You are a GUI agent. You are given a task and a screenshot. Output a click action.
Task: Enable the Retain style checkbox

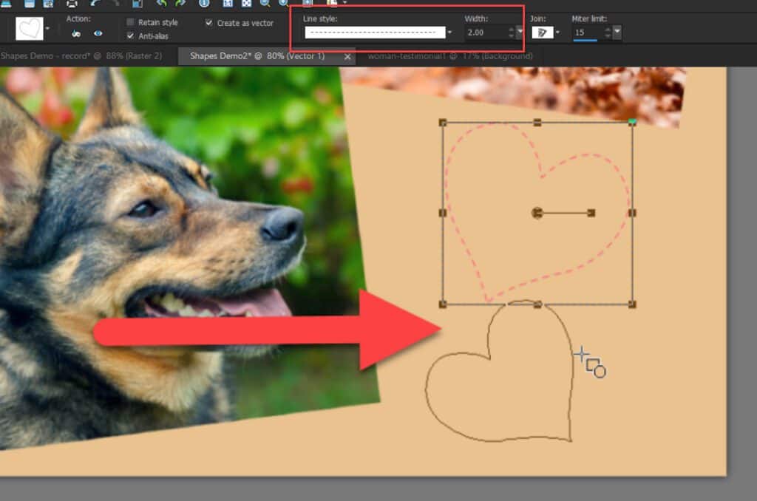131,23
